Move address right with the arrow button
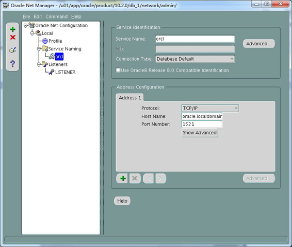Image resolution: width=292 pixels, height=247 pixels. pyautogui.click(x=160, y=179)
